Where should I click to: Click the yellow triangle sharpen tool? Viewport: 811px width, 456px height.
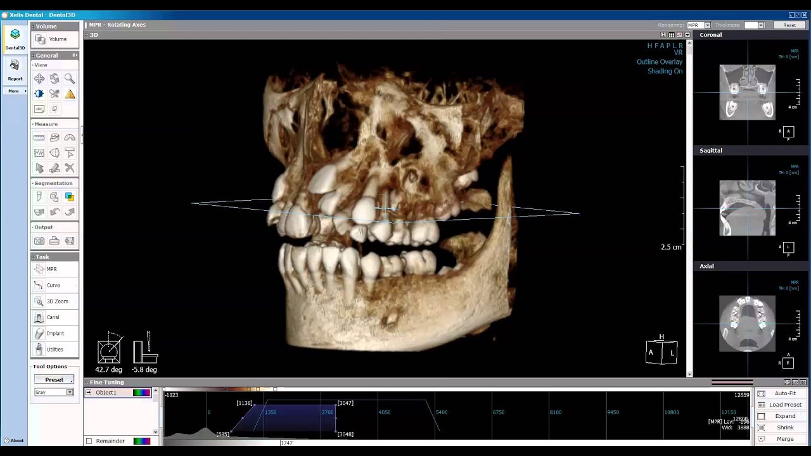[x=70, y=94]
